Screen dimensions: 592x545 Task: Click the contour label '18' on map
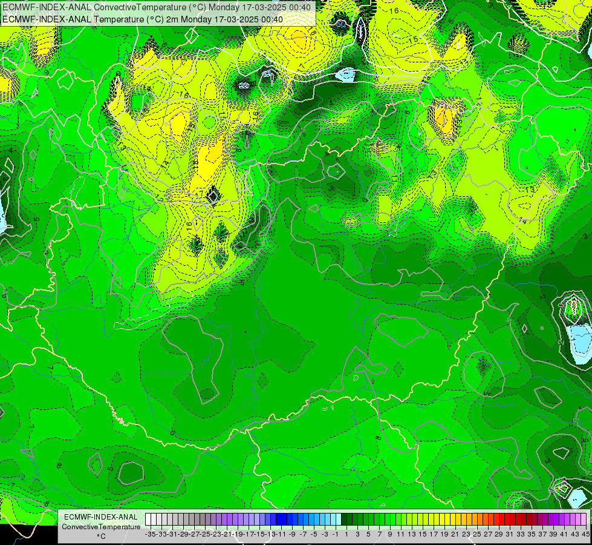(312, 31)
